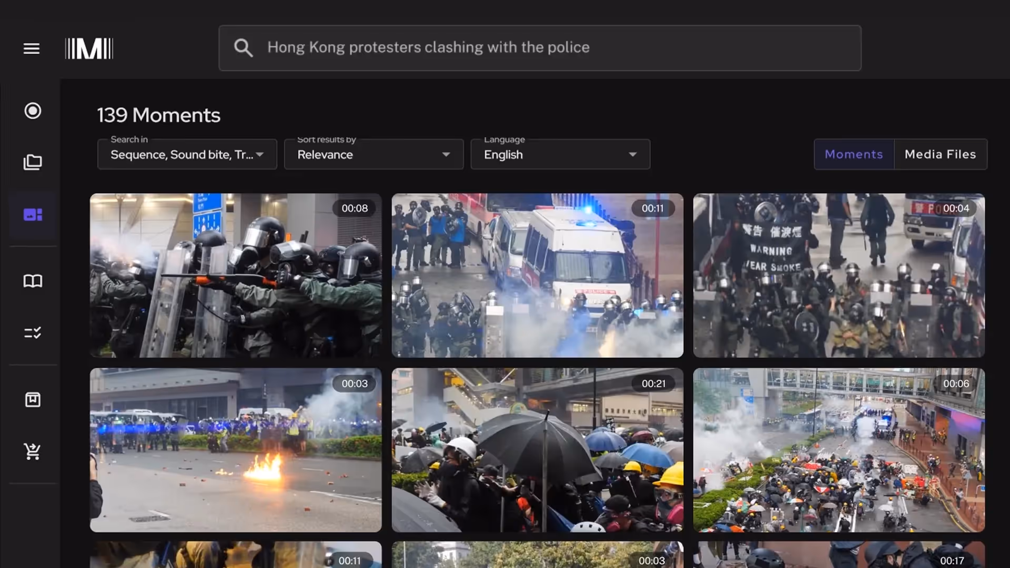This screenshot has width=1010, height=568.
Task: Open the umbrellas 00:21 clip
Action: tap(537, 450)
